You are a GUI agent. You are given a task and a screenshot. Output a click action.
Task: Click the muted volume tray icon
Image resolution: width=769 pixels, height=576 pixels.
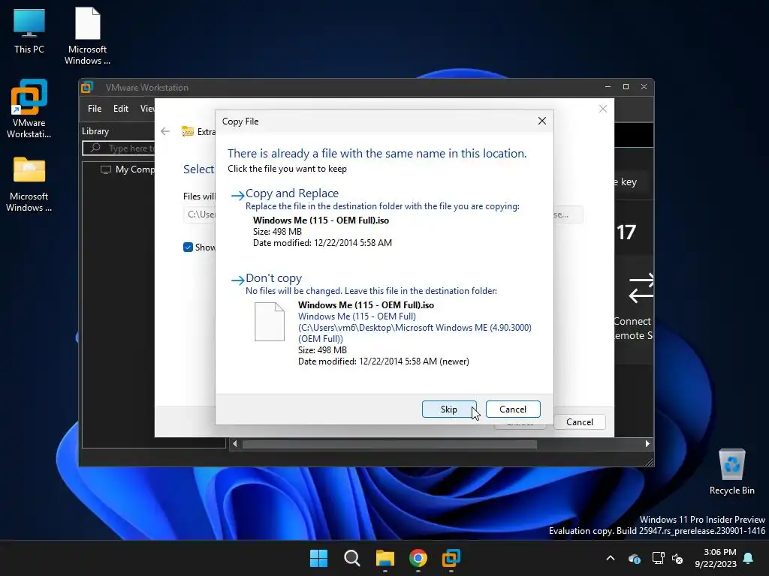coord(677,558)
